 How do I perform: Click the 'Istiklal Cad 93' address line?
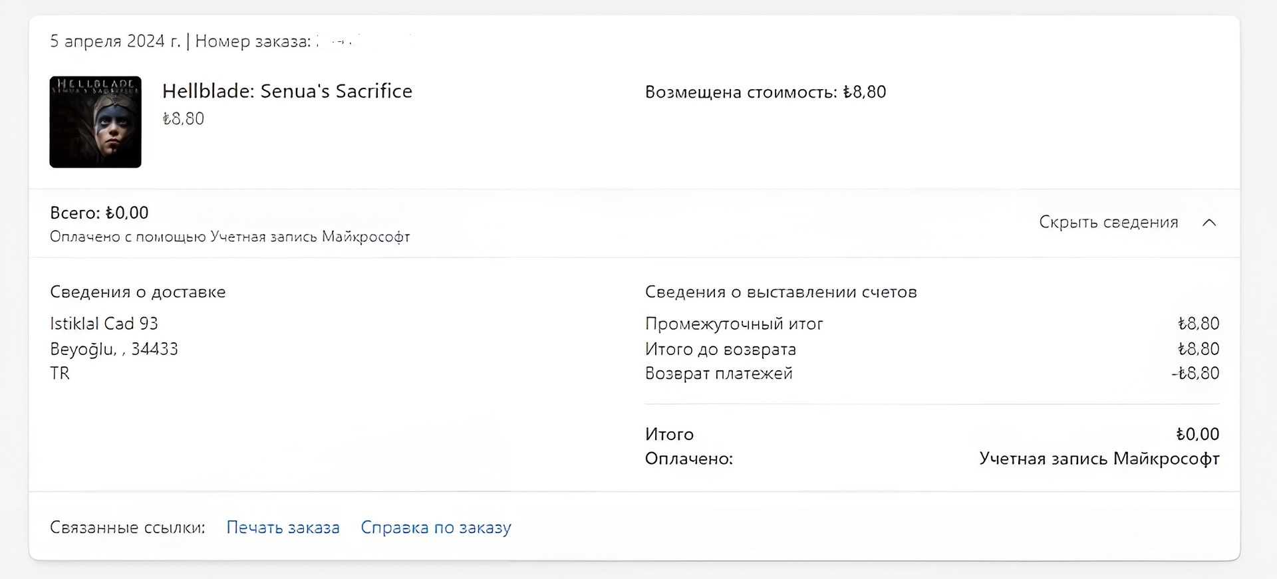click(x=104, y=324)
